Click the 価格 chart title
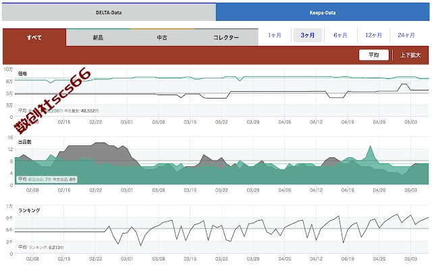The image size is (432, 270). tap(22, 74)
